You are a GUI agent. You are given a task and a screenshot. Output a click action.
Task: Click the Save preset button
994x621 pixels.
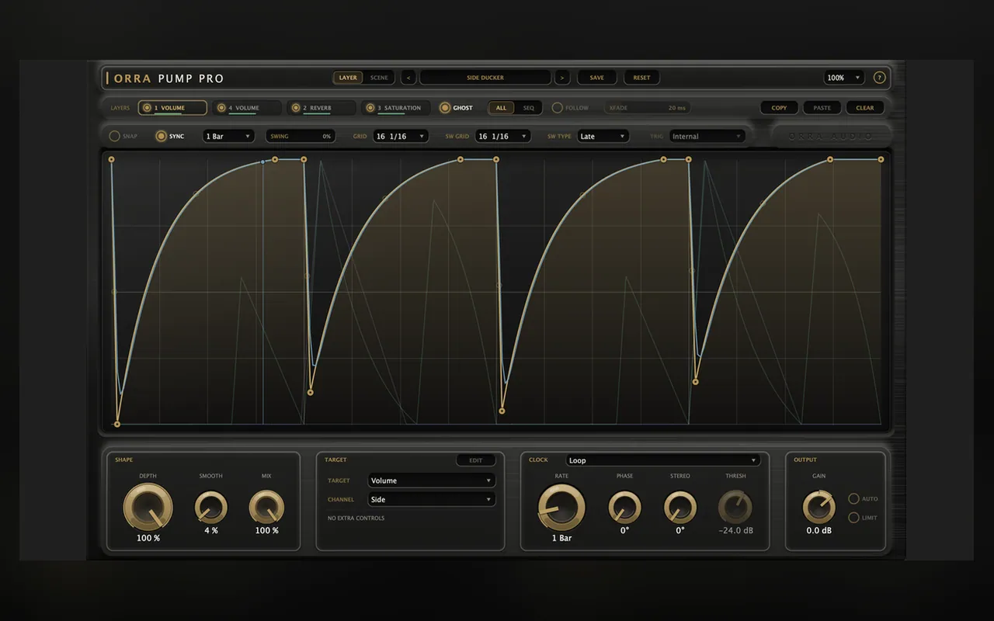596,78
